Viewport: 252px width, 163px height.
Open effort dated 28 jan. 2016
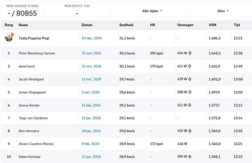coord(91,131)
